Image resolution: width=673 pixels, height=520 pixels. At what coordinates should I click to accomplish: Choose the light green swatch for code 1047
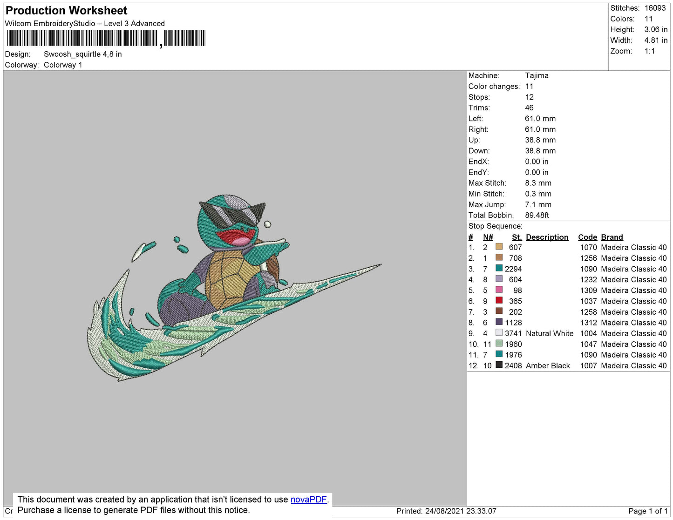(499, 344)
